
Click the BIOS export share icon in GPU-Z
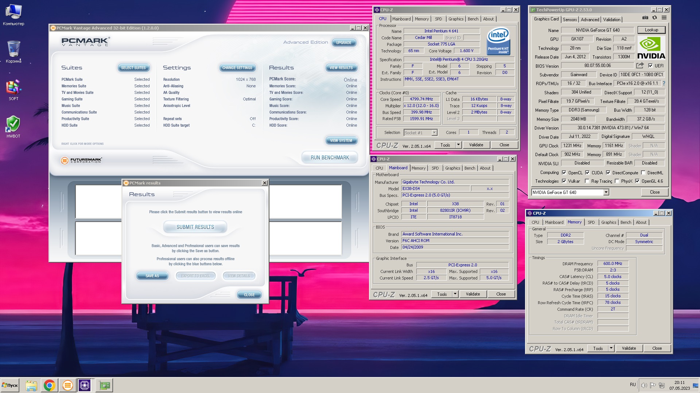click(640, 65)
